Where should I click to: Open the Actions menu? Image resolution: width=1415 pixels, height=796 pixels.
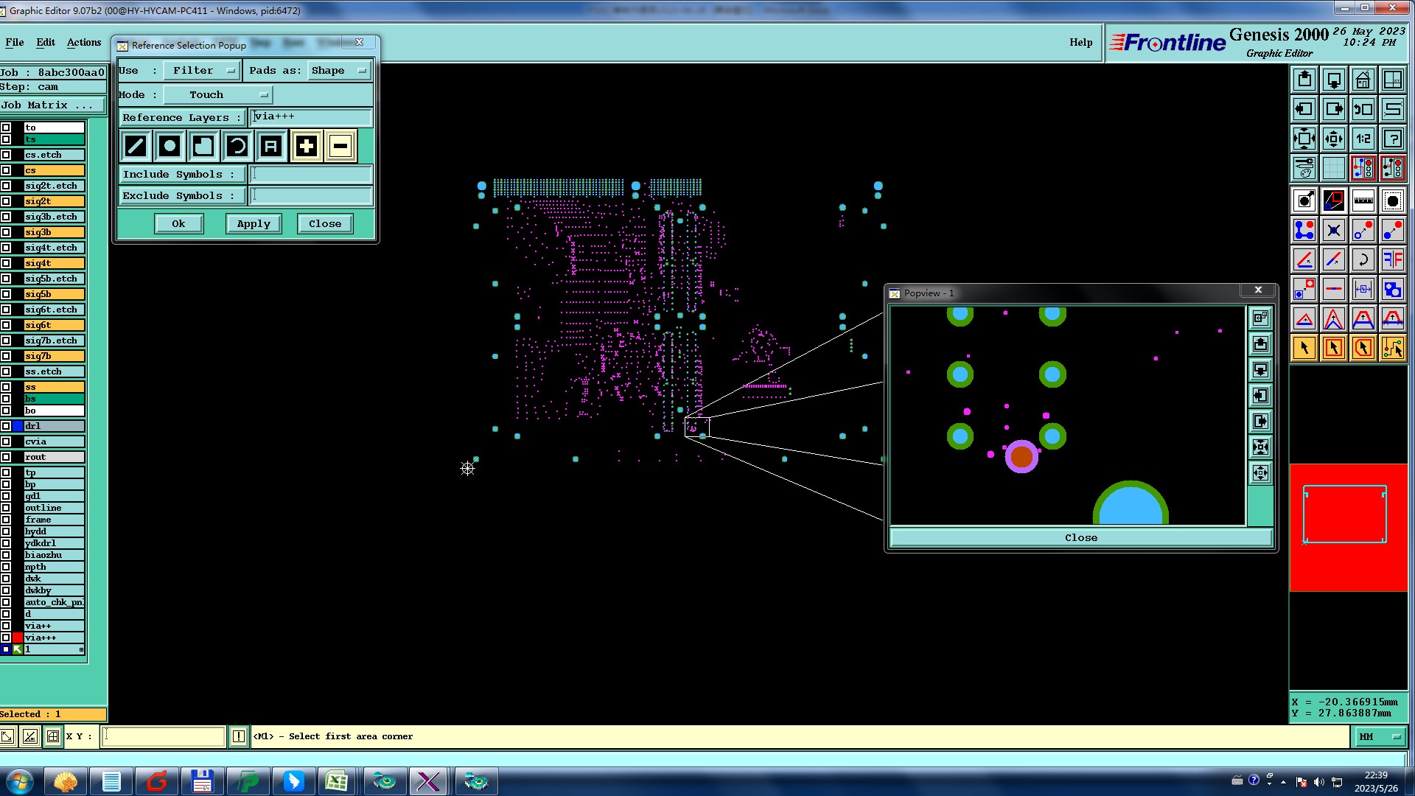[84, 43]
